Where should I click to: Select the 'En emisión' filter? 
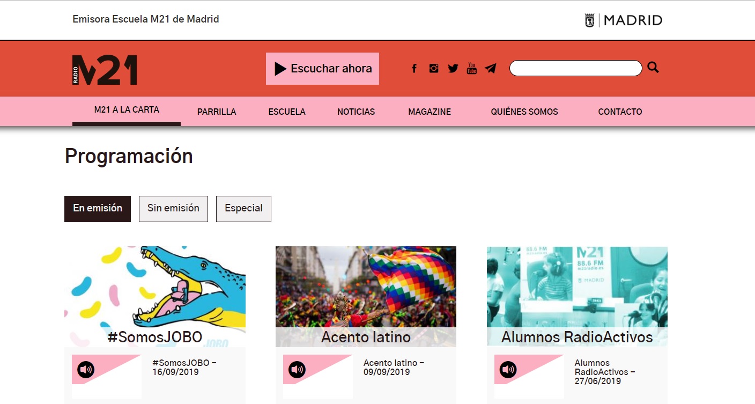click(x=98, y=209)
